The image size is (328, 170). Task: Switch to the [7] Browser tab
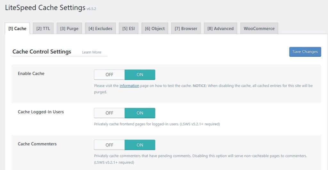tap(186, 28)
